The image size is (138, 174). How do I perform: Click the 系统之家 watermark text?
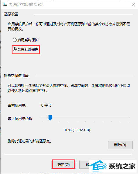coord(122,166)
